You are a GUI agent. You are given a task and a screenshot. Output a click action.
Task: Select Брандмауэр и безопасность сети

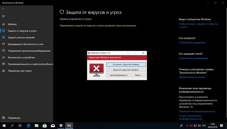point(26,44)
